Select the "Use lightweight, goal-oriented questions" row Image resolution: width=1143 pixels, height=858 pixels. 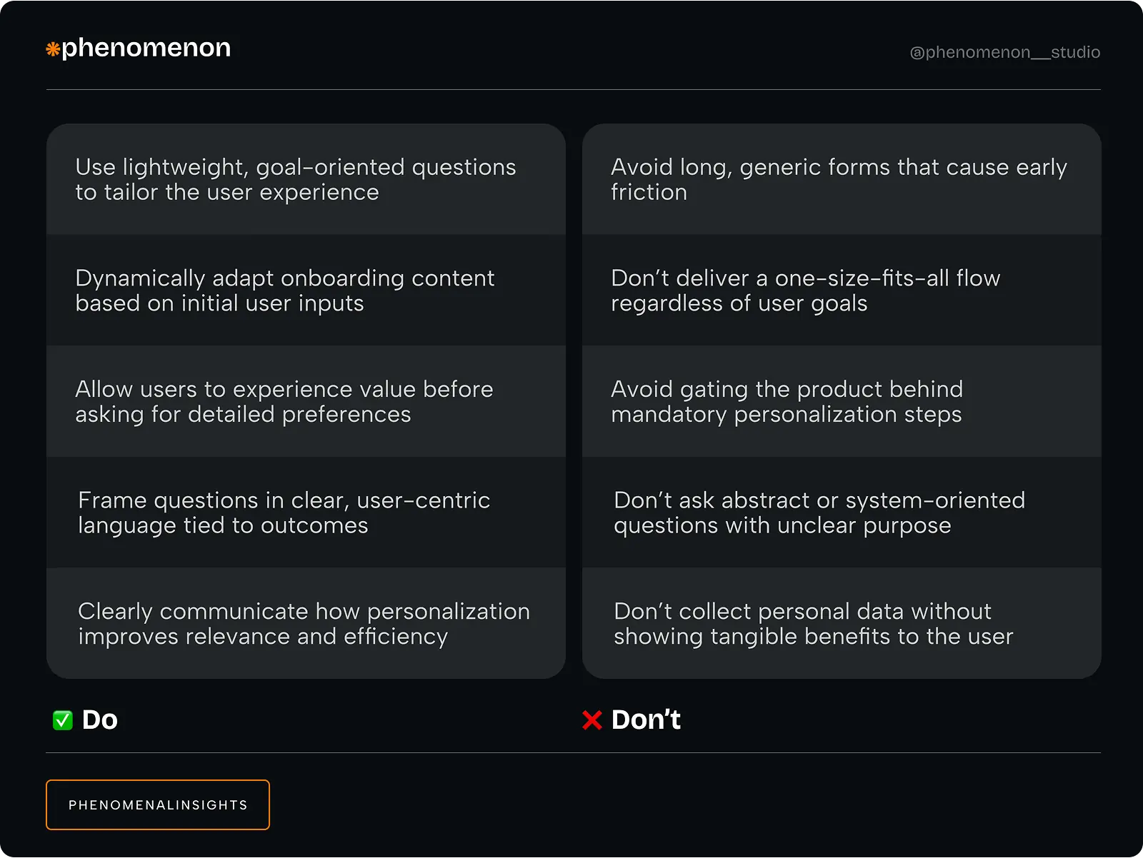(x=306, y=179)
